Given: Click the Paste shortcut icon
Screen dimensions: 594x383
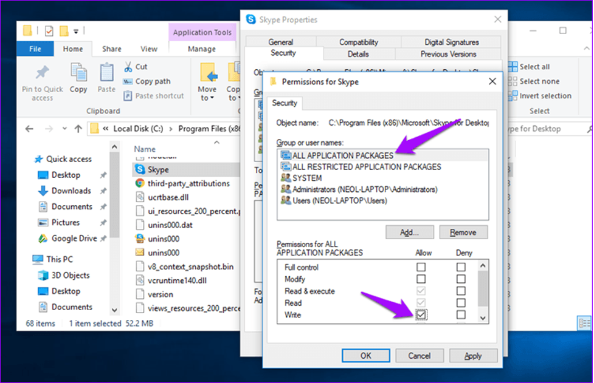Looking at the screenshot, I should tap(128, 96).
